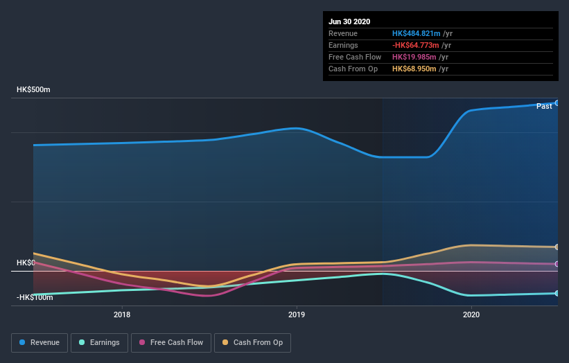
Task: Click the Jun 30 2020 tooltip date
Action: [349, 21]
